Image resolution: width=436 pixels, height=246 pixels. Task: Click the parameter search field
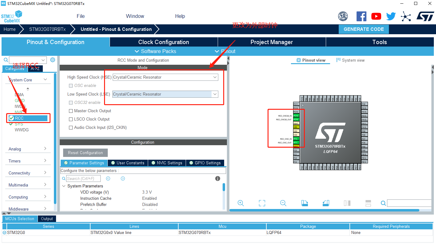(83, 178)
